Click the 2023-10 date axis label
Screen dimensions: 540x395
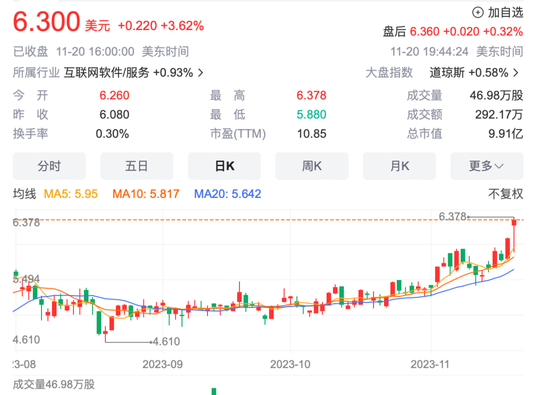point(290,364)
